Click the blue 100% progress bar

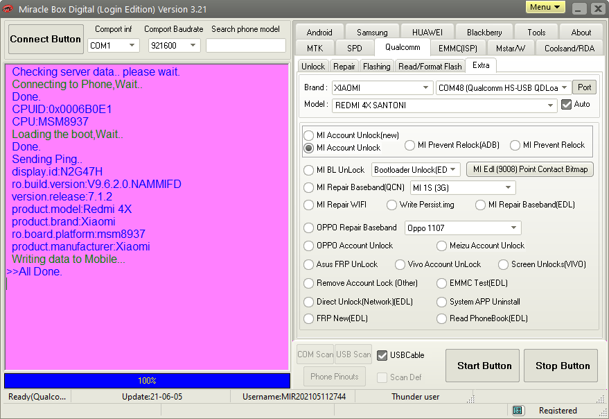click(x=147, y=380)
